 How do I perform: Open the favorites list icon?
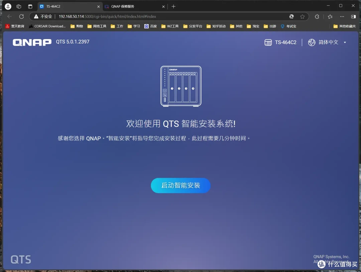pyautogui.click(x=330, y=17)
